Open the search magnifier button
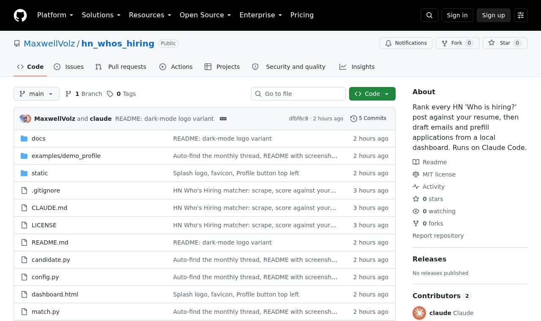 point(429,15)
